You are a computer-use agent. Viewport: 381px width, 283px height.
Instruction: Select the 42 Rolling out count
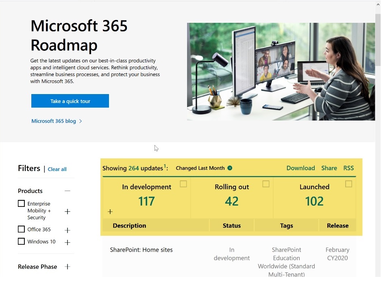(231, 201)
